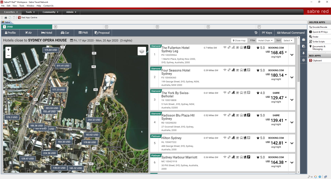Open Manual Command
The height and width of the screenshot is (179, 331).
click(x=291, y=33)
